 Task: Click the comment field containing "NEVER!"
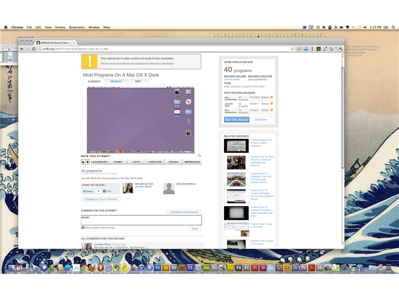tap(140, 219)
